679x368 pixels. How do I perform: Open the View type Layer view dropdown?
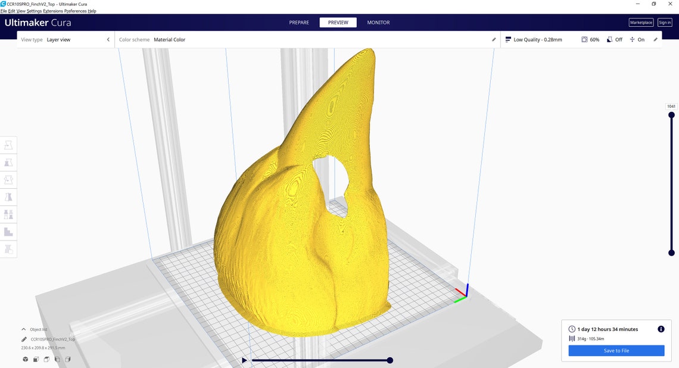[x=65, y=39]
